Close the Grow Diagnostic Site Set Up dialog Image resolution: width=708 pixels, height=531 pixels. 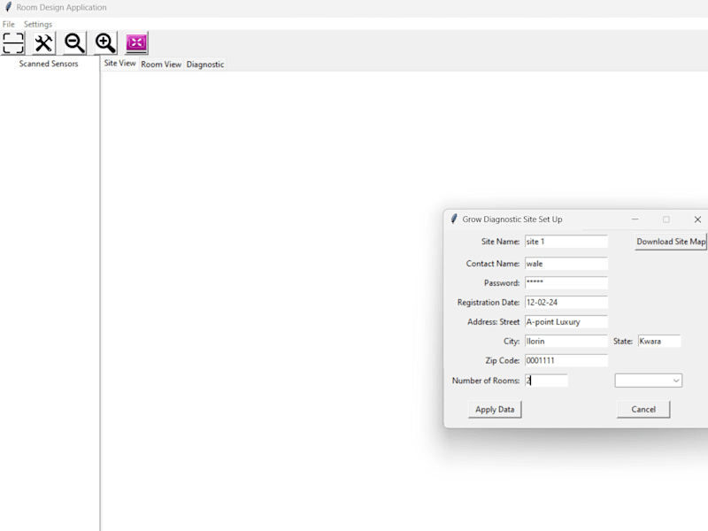(697, 219)
